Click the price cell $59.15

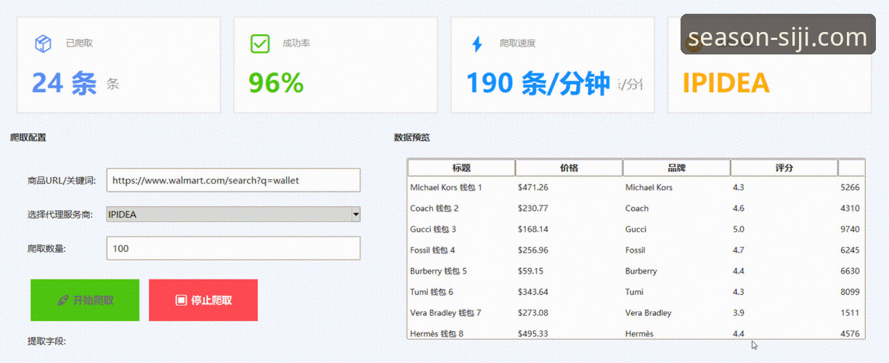[530, 271]
